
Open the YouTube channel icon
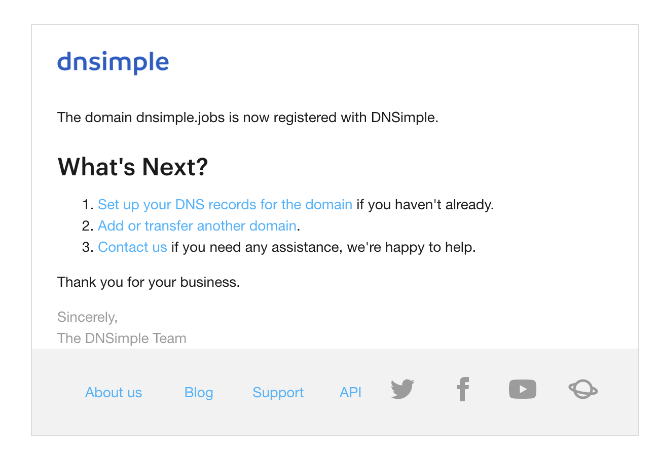click(522, 389)
